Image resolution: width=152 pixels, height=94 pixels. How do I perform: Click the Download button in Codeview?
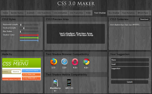click(144, 19)
